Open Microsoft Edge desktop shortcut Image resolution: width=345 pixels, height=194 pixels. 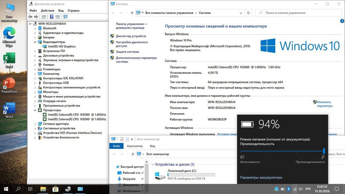(x=9, y=37)
